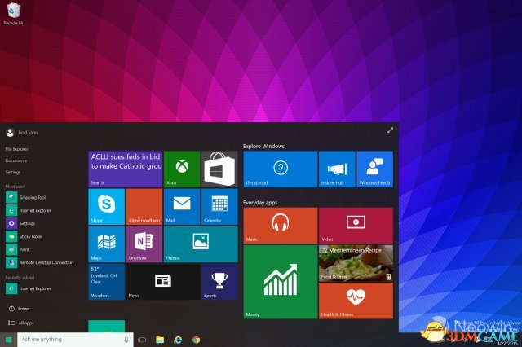Image resolution: width=522 pixels, height=347 pixels.
Task: Open the Calendar tile
Action: point(219,207)
